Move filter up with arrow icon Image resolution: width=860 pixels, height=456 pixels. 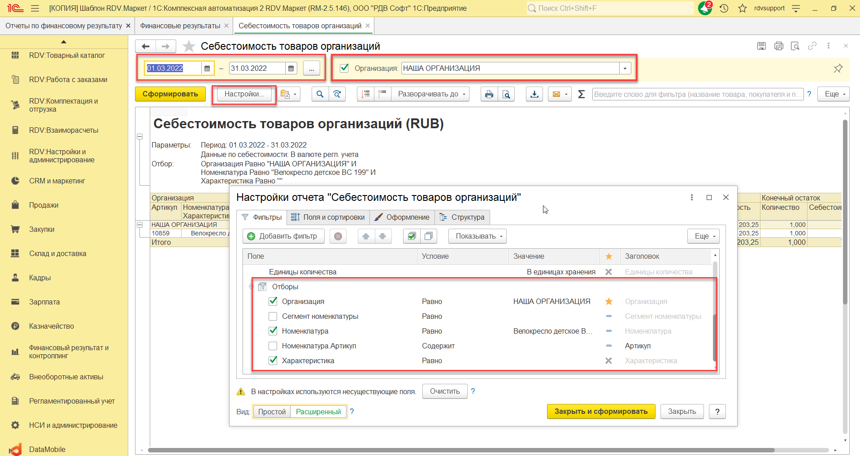click(x=366, y=236)
